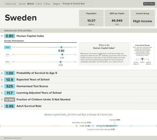Click the High Income group card
157x140 pixels.
pyautogui.click(x=143, y=18)
